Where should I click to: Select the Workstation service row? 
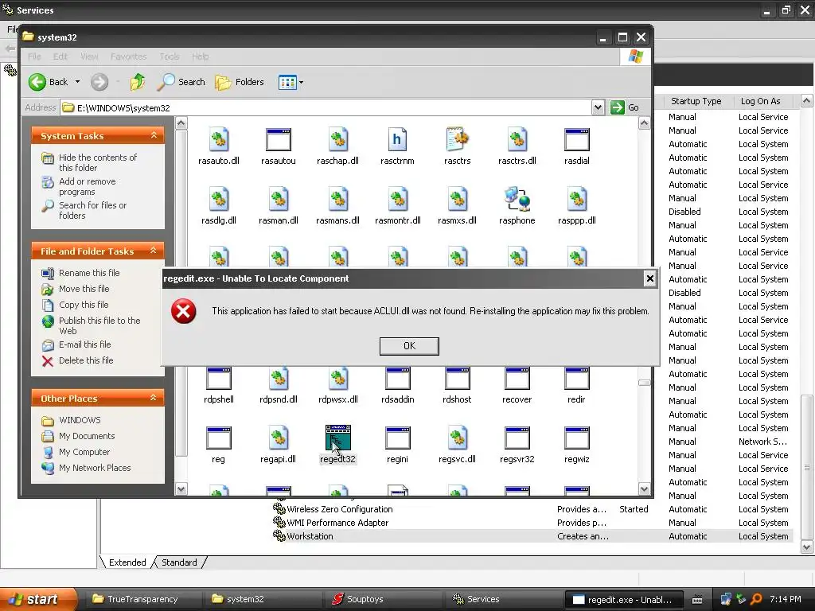531,536
